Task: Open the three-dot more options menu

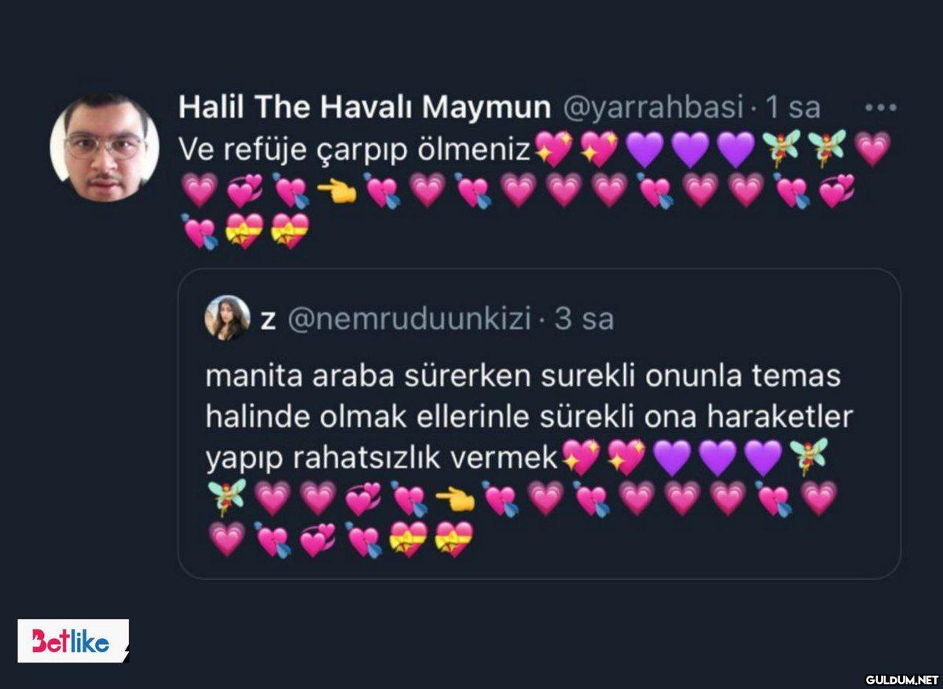Action: 880,108
